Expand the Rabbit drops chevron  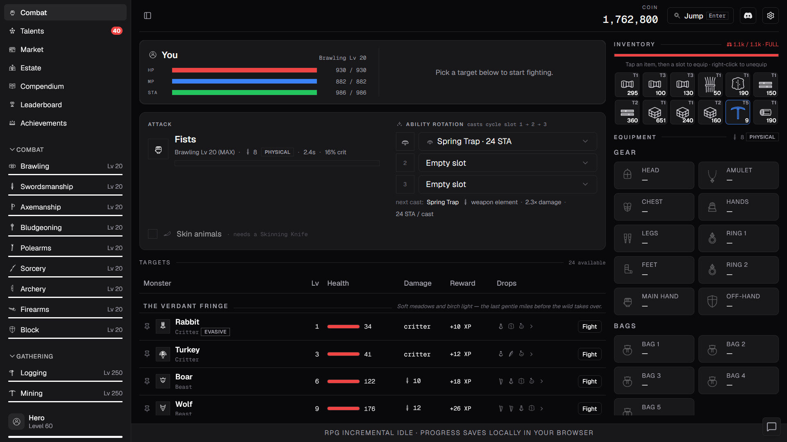pos(531,326)
